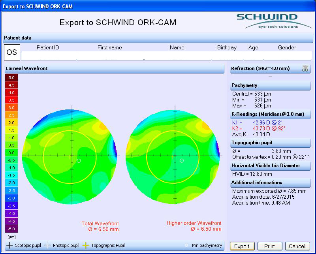Click the Max = 626 µm value
Image resolution: width=316 pixels, height=254 pixels.
[x=252, y=105]
